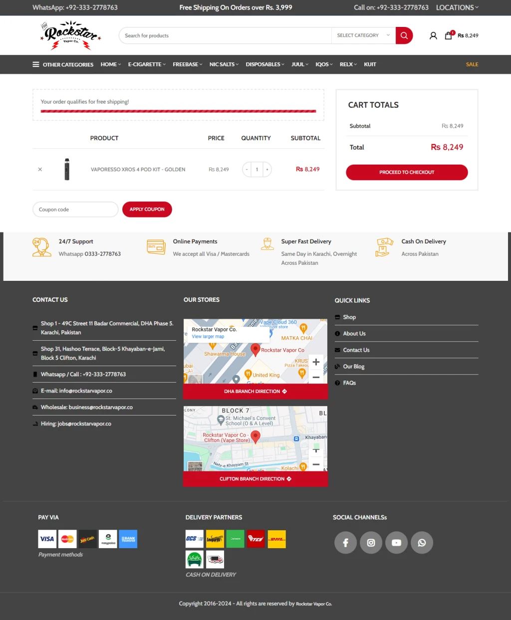The width and height of the screenshot is (511, 620).
Task: Click the Easypaisa payment icon
Action: tap(108, 539)
